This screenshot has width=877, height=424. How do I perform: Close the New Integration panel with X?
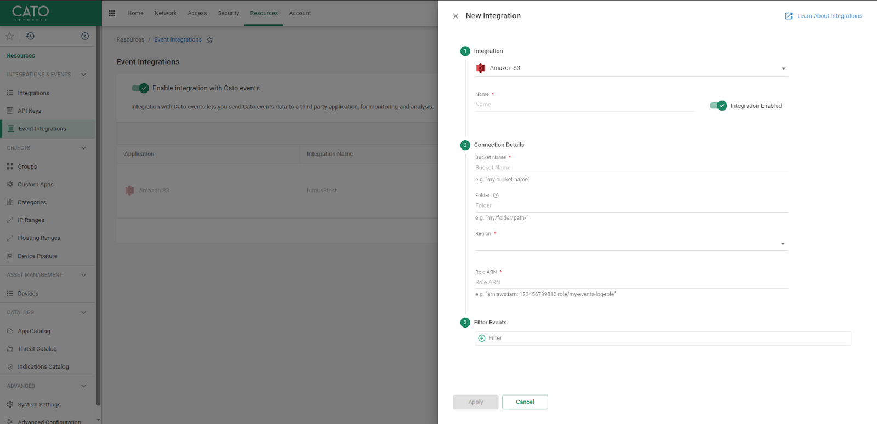click(455, 16)
